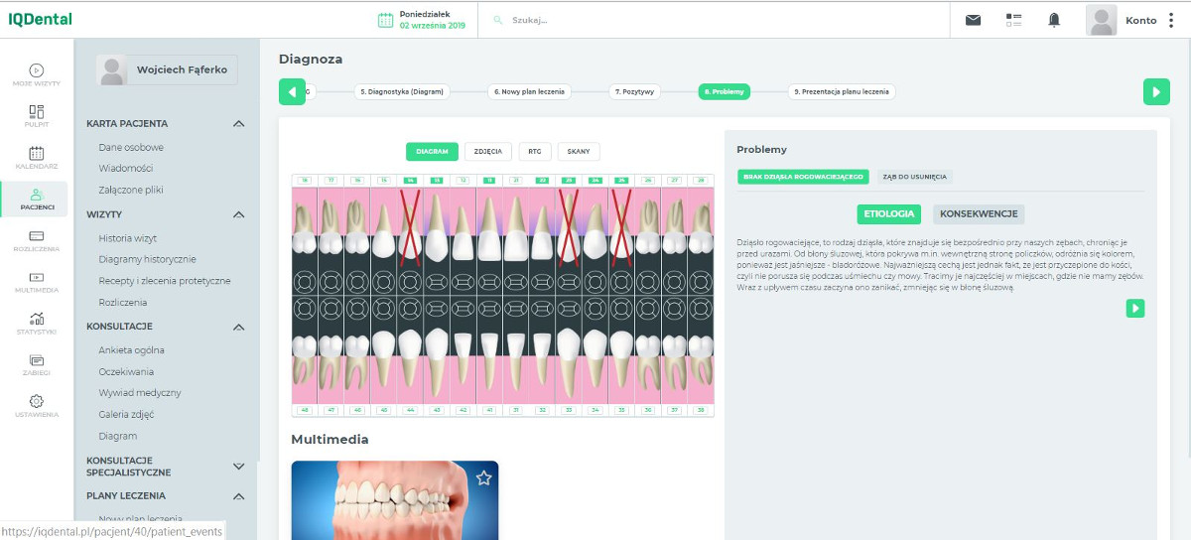Toggle tooth number 13 label

tap(437, 181)
